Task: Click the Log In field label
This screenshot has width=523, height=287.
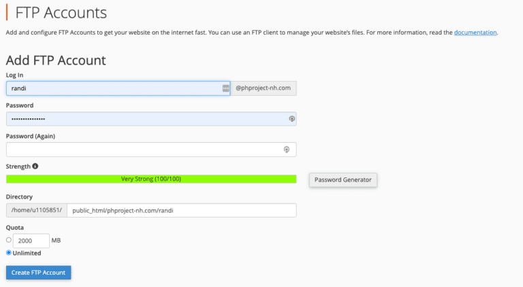Action: (x=15, y=75)
